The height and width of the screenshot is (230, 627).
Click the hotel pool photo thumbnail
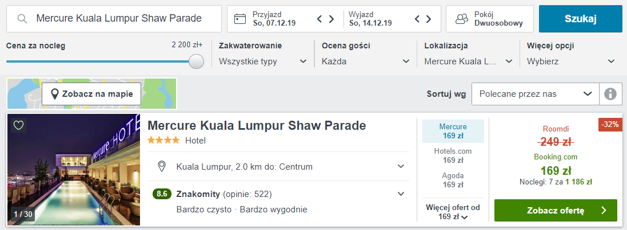(74, 170)
